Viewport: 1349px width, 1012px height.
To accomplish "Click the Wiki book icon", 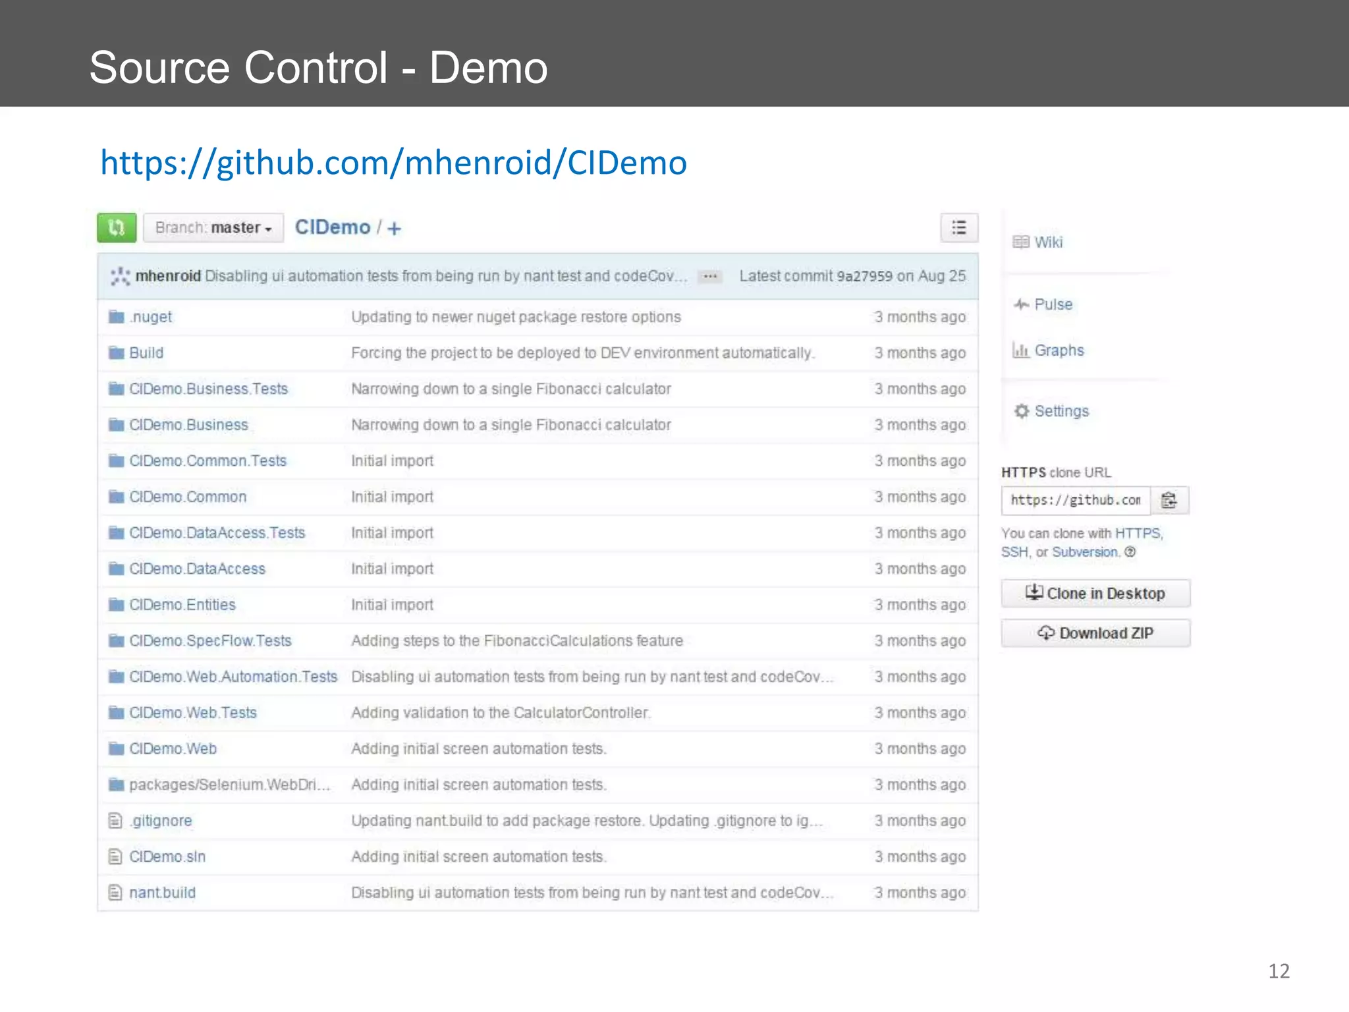I will point(1021,242).
